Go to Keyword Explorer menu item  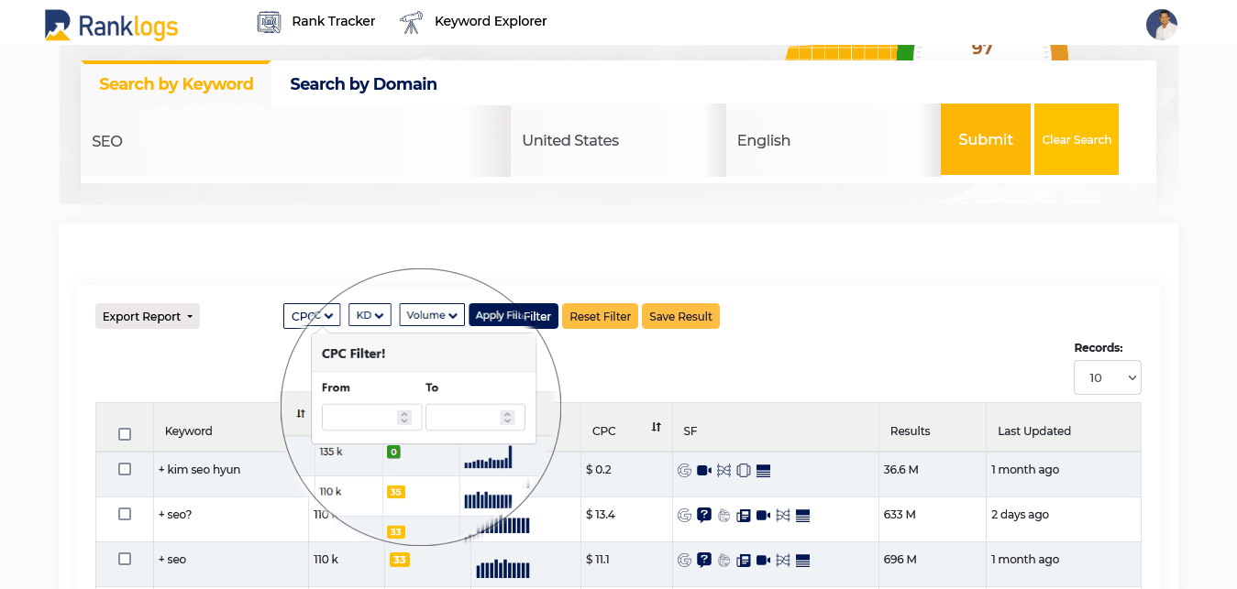point(491,21)
